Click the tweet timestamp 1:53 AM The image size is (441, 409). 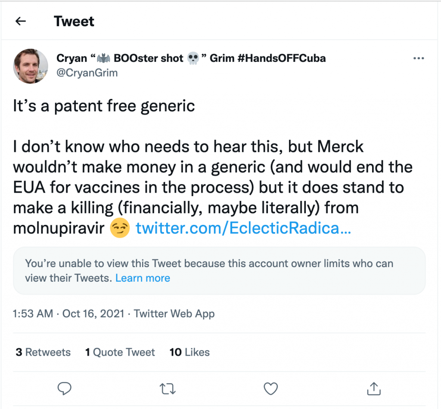click(x=33, y=314)
